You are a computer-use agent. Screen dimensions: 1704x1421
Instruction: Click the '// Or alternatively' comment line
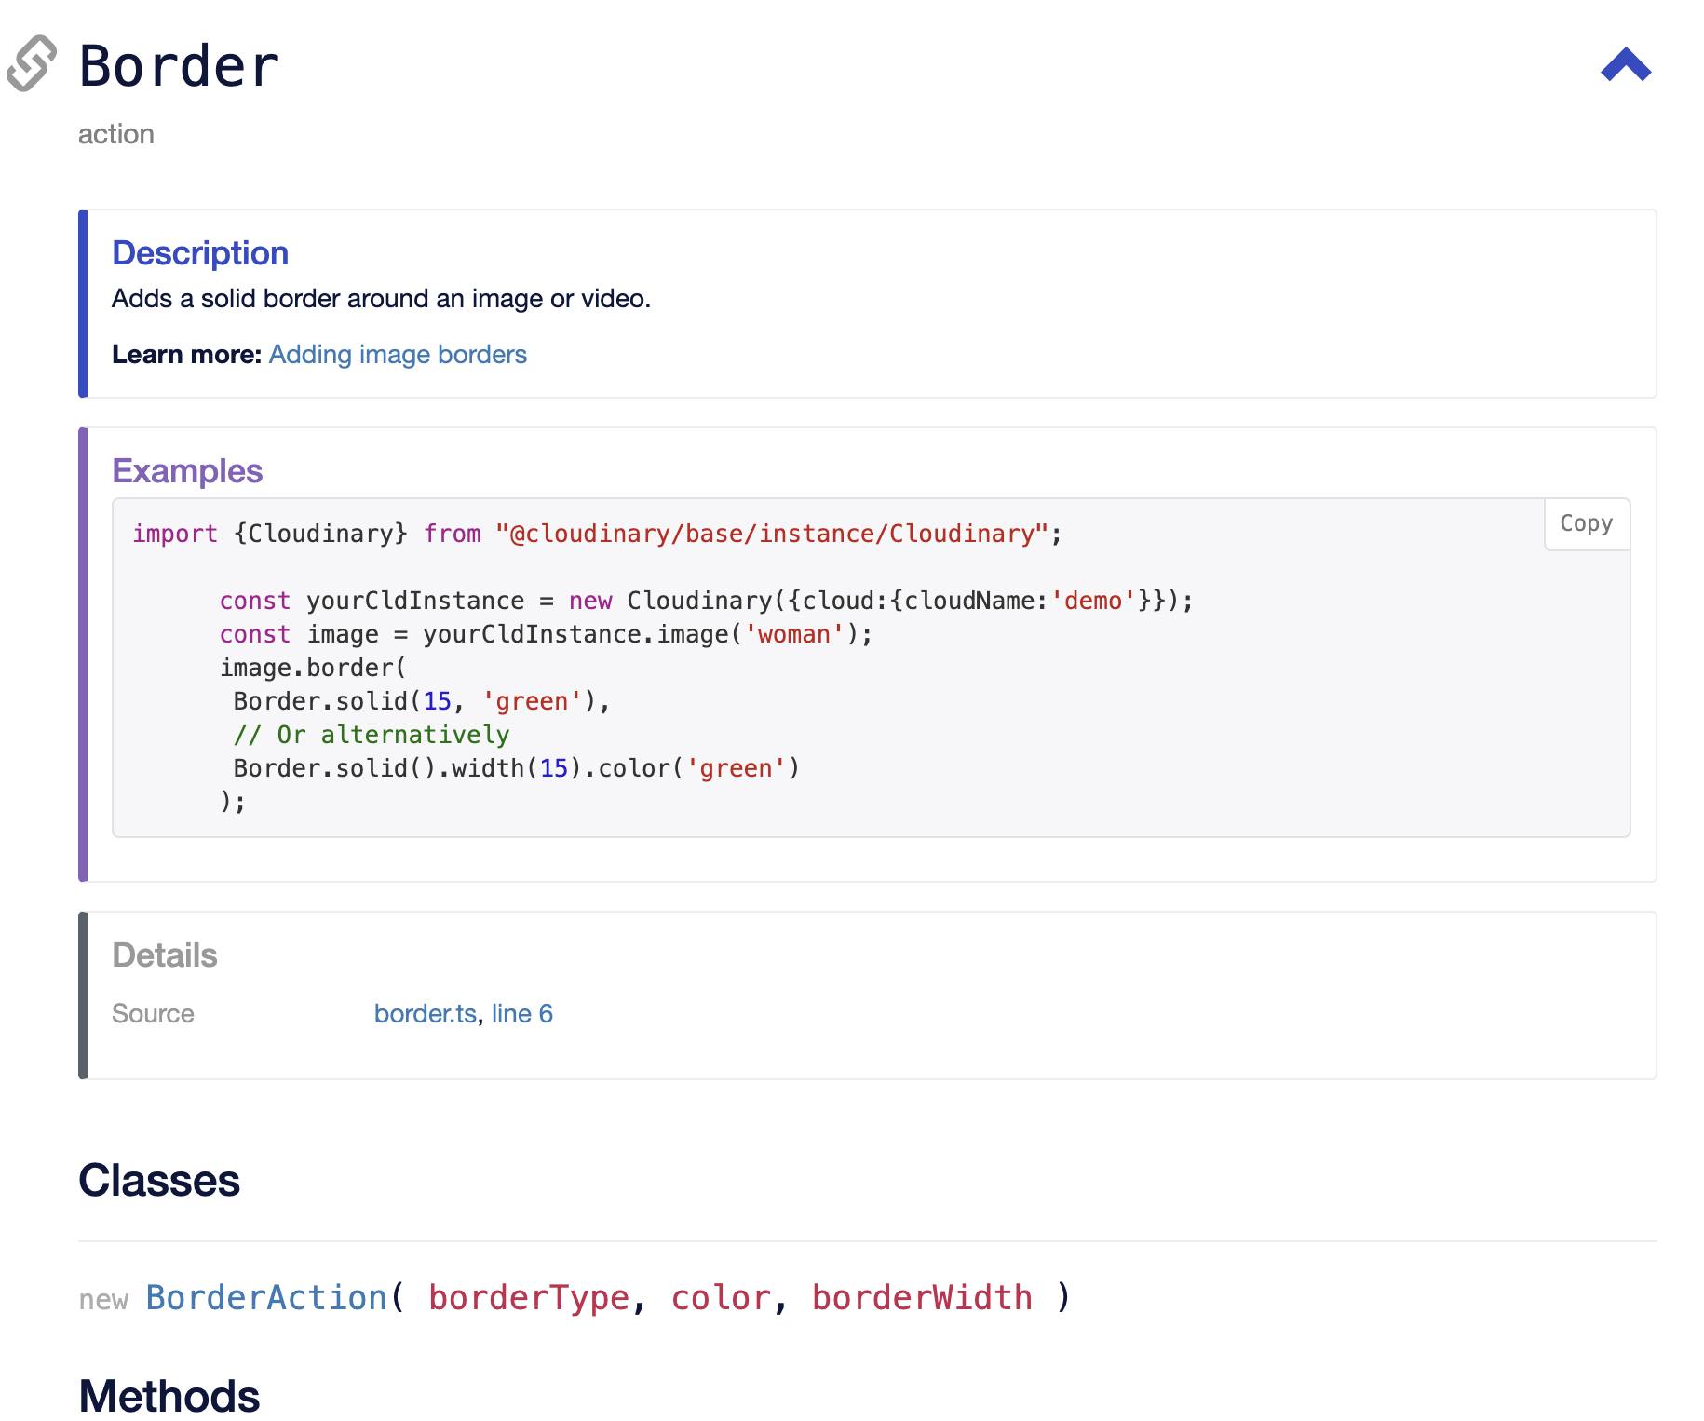pos(372,735)
